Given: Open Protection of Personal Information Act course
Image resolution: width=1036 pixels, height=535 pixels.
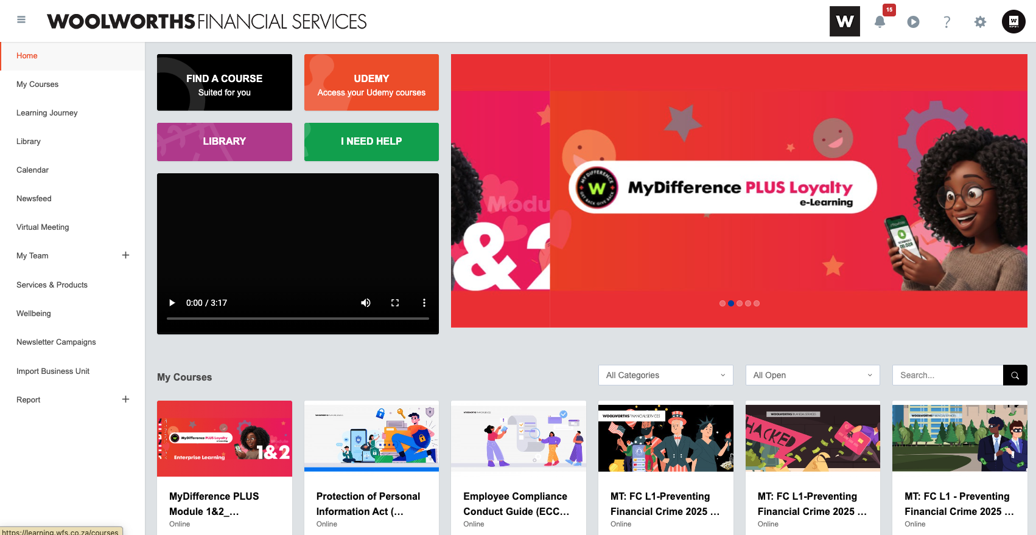Looking at the screenshot, I should (371, 467).
